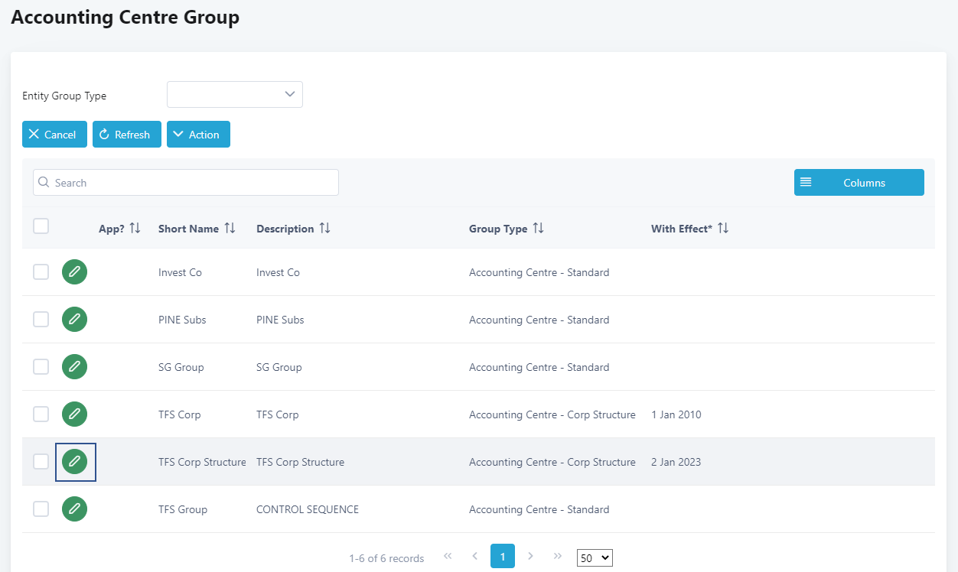Sort by With Effect date
Image resolution: width=958 pixels, height=572 pixels.
tap(722, 229)
